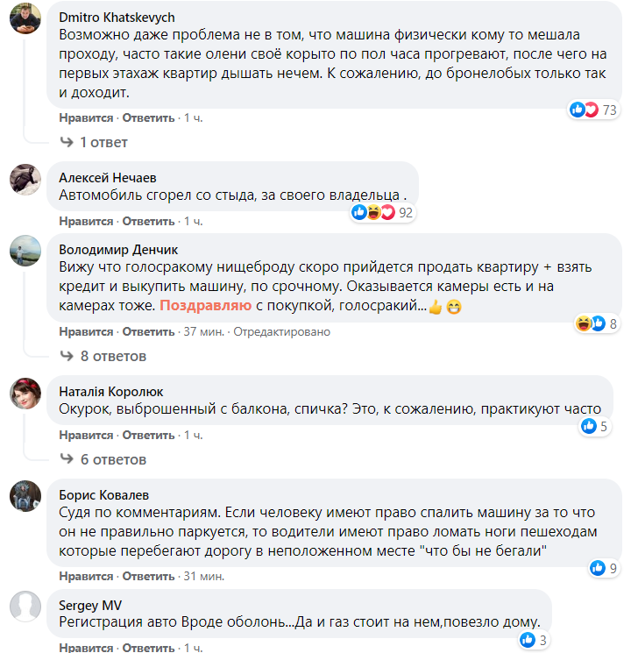Click the "Поздравляю" highlighted word
The height and width of the screenshot is (653, 638).
click(206, 307)
